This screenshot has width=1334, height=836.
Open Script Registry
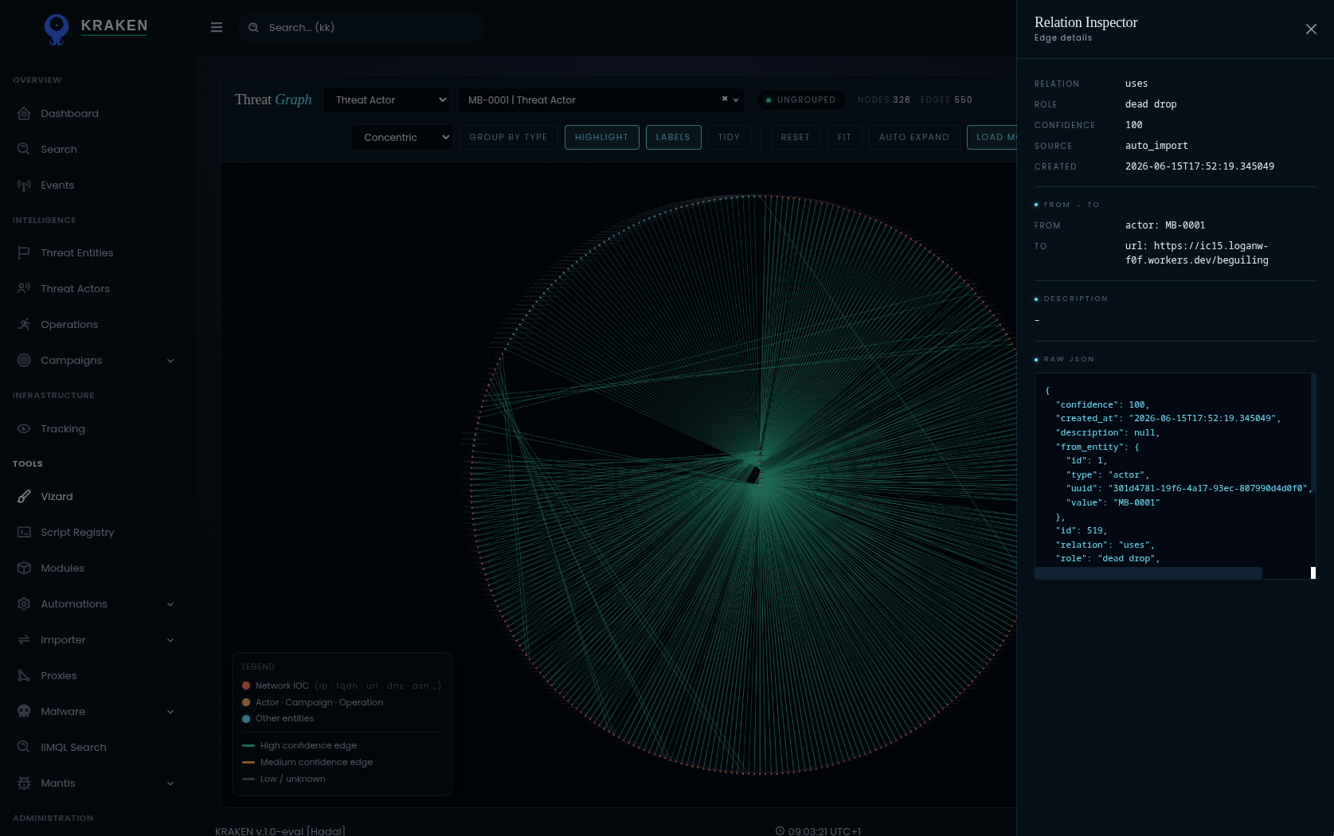click(77, 533)
